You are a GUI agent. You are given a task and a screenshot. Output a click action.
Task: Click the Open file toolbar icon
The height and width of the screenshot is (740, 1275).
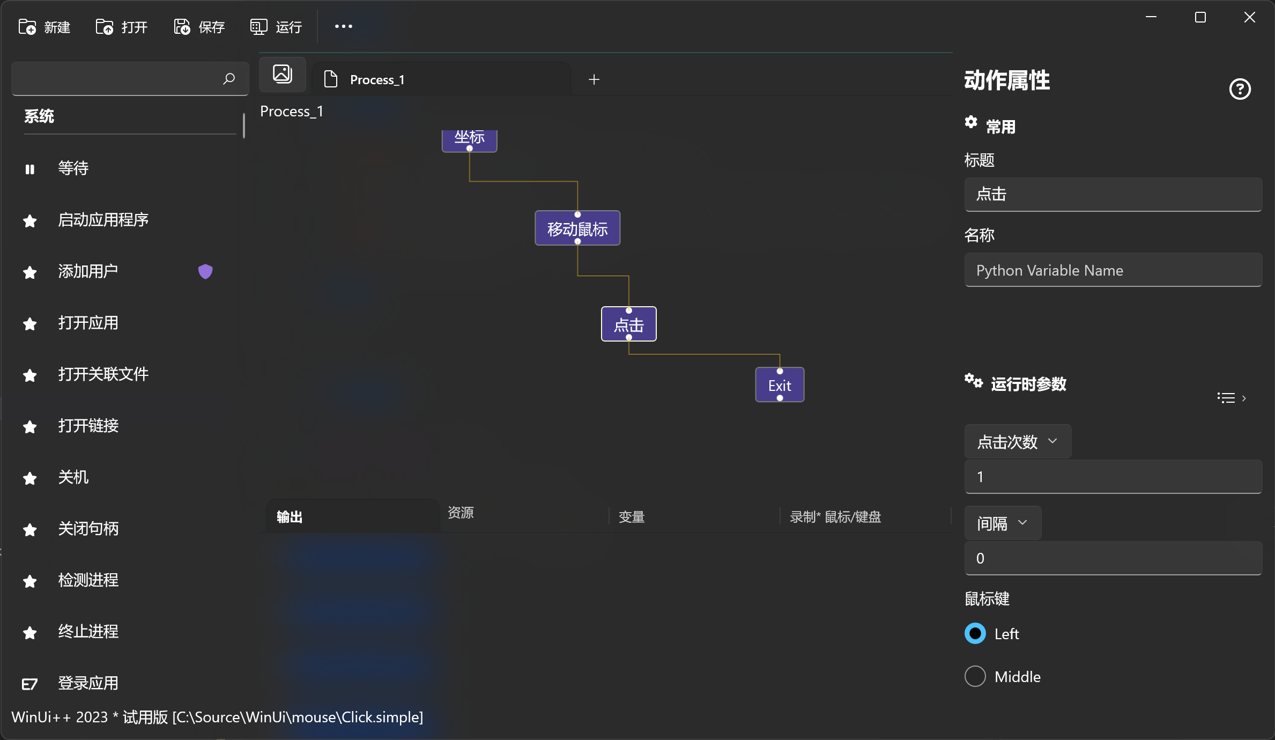[105, 27]
